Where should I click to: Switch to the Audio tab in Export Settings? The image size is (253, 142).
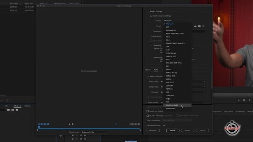coord(156,70)
